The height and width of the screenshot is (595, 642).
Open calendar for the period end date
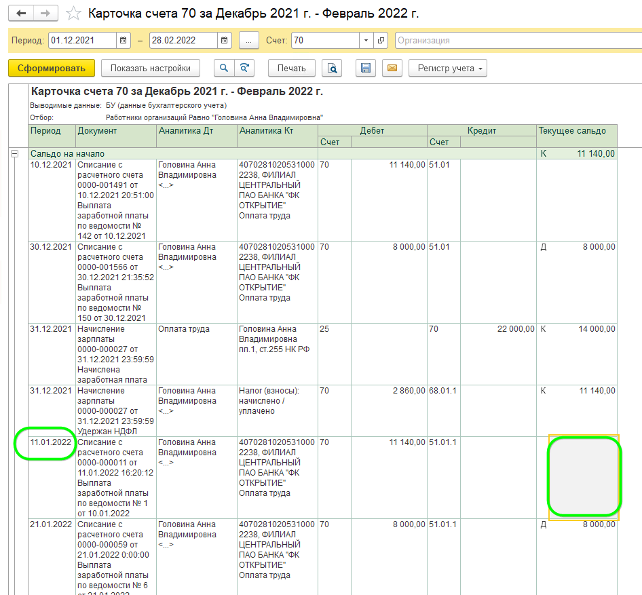click(225, 41)
